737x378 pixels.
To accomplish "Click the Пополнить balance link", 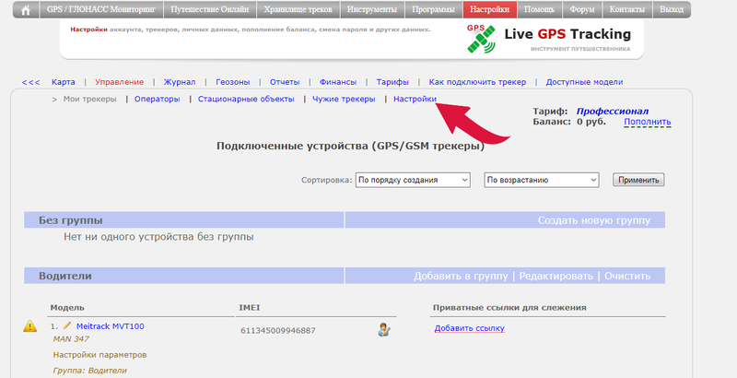I will pos(647,122).
